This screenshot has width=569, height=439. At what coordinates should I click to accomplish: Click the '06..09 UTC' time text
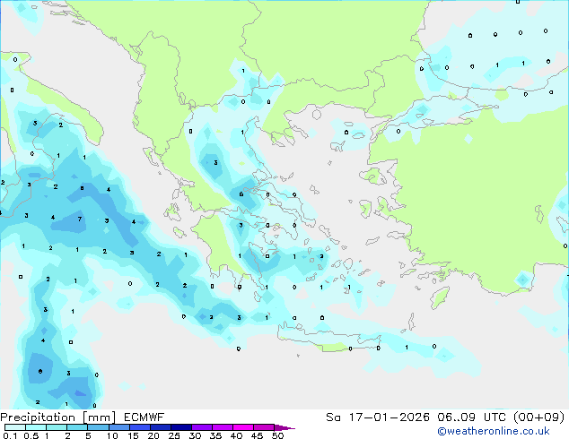(471, 417)
